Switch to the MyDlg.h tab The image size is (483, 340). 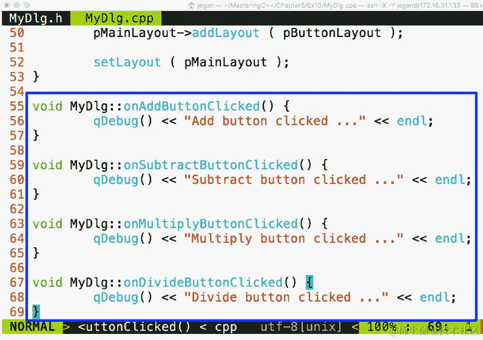pyautogui.click(x=36, y=18)
